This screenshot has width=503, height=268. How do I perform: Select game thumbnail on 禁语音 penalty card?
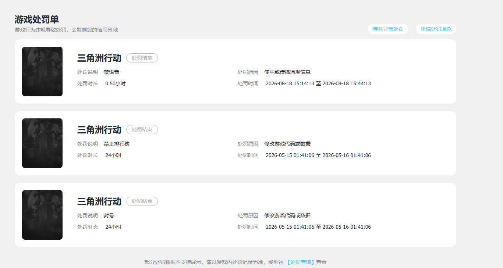tap(42, 71)
